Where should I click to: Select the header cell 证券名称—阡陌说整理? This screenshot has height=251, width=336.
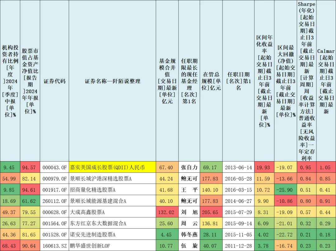coord(113,81)
